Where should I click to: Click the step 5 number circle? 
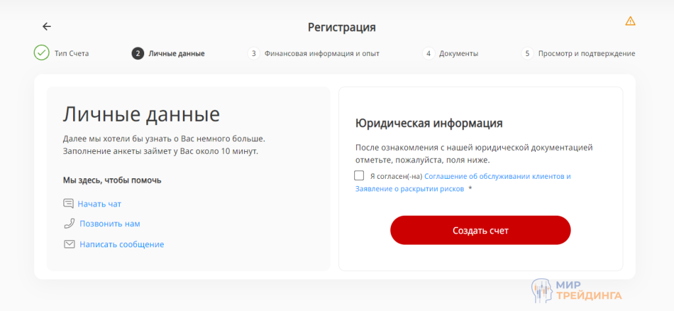coord(527,53)
